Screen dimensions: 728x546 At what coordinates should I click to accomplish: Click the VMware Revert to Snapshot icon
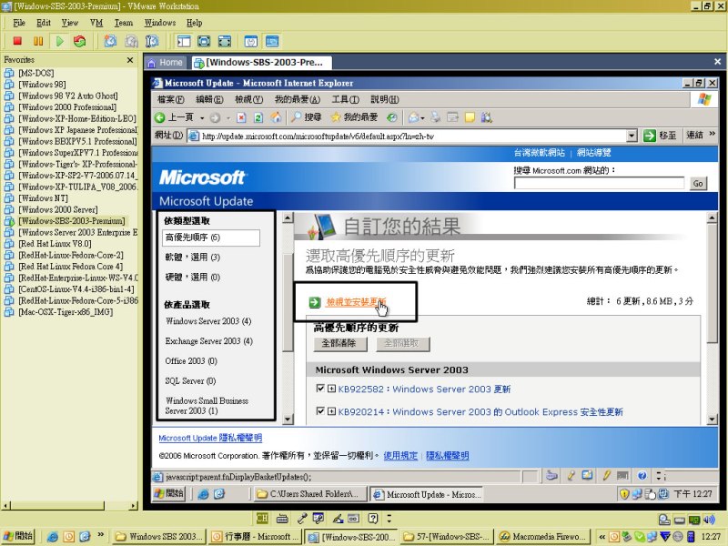pos(131,41)
